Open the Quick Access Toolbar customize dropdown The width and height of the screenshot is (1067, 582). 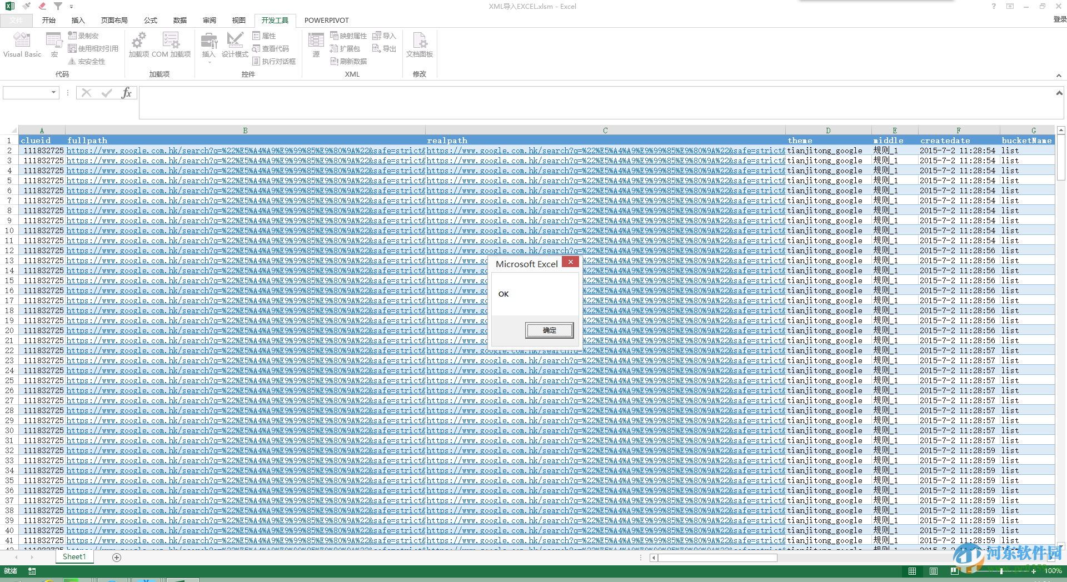click(x=72, y=7)
